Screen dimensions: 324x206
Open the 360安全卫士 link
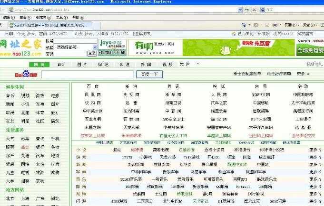click(x=173, y=119)
